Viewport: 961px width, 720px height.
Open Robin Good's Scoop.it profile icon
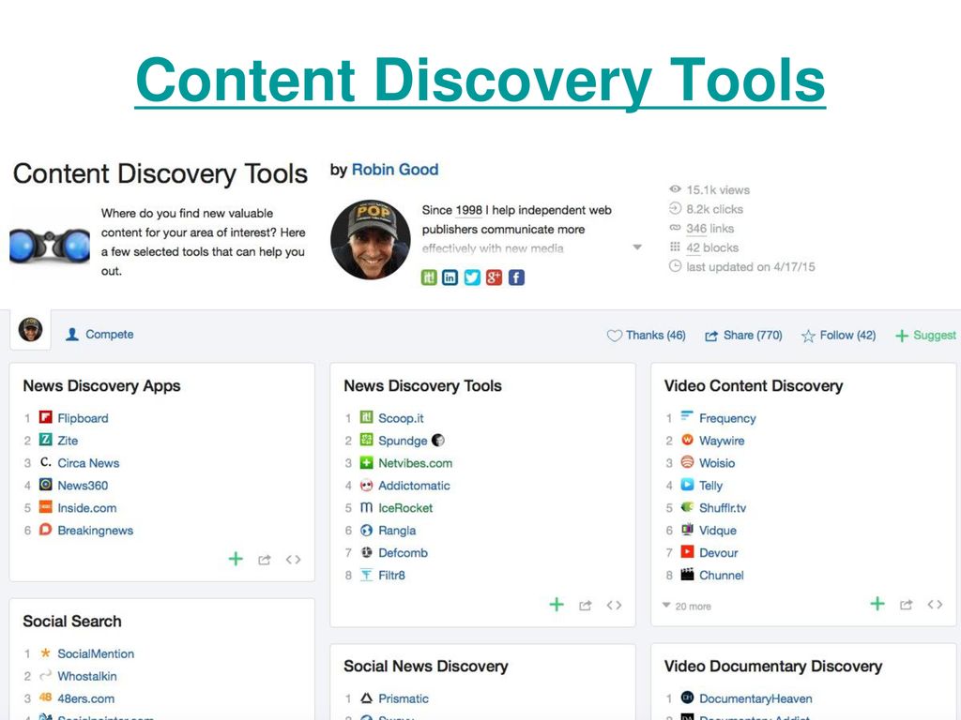(x=429, y=277)
